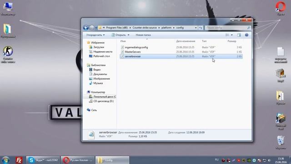Image resolution: width=291 pixels, height=164 pixels.
Task: Switch to Opera taskbar window
Action: [x=78, y=160]
